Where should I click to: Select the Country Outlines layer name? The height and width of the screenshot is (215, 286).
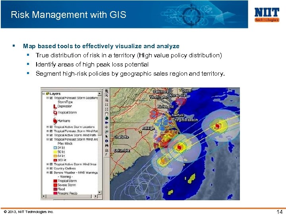pos(65,168)
